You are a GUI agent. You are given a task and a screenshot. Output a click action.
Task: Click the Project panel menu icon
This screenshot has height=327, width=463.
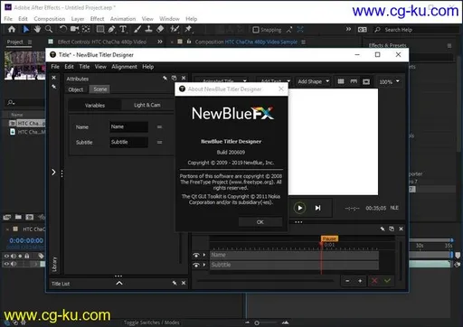[30, 42]
